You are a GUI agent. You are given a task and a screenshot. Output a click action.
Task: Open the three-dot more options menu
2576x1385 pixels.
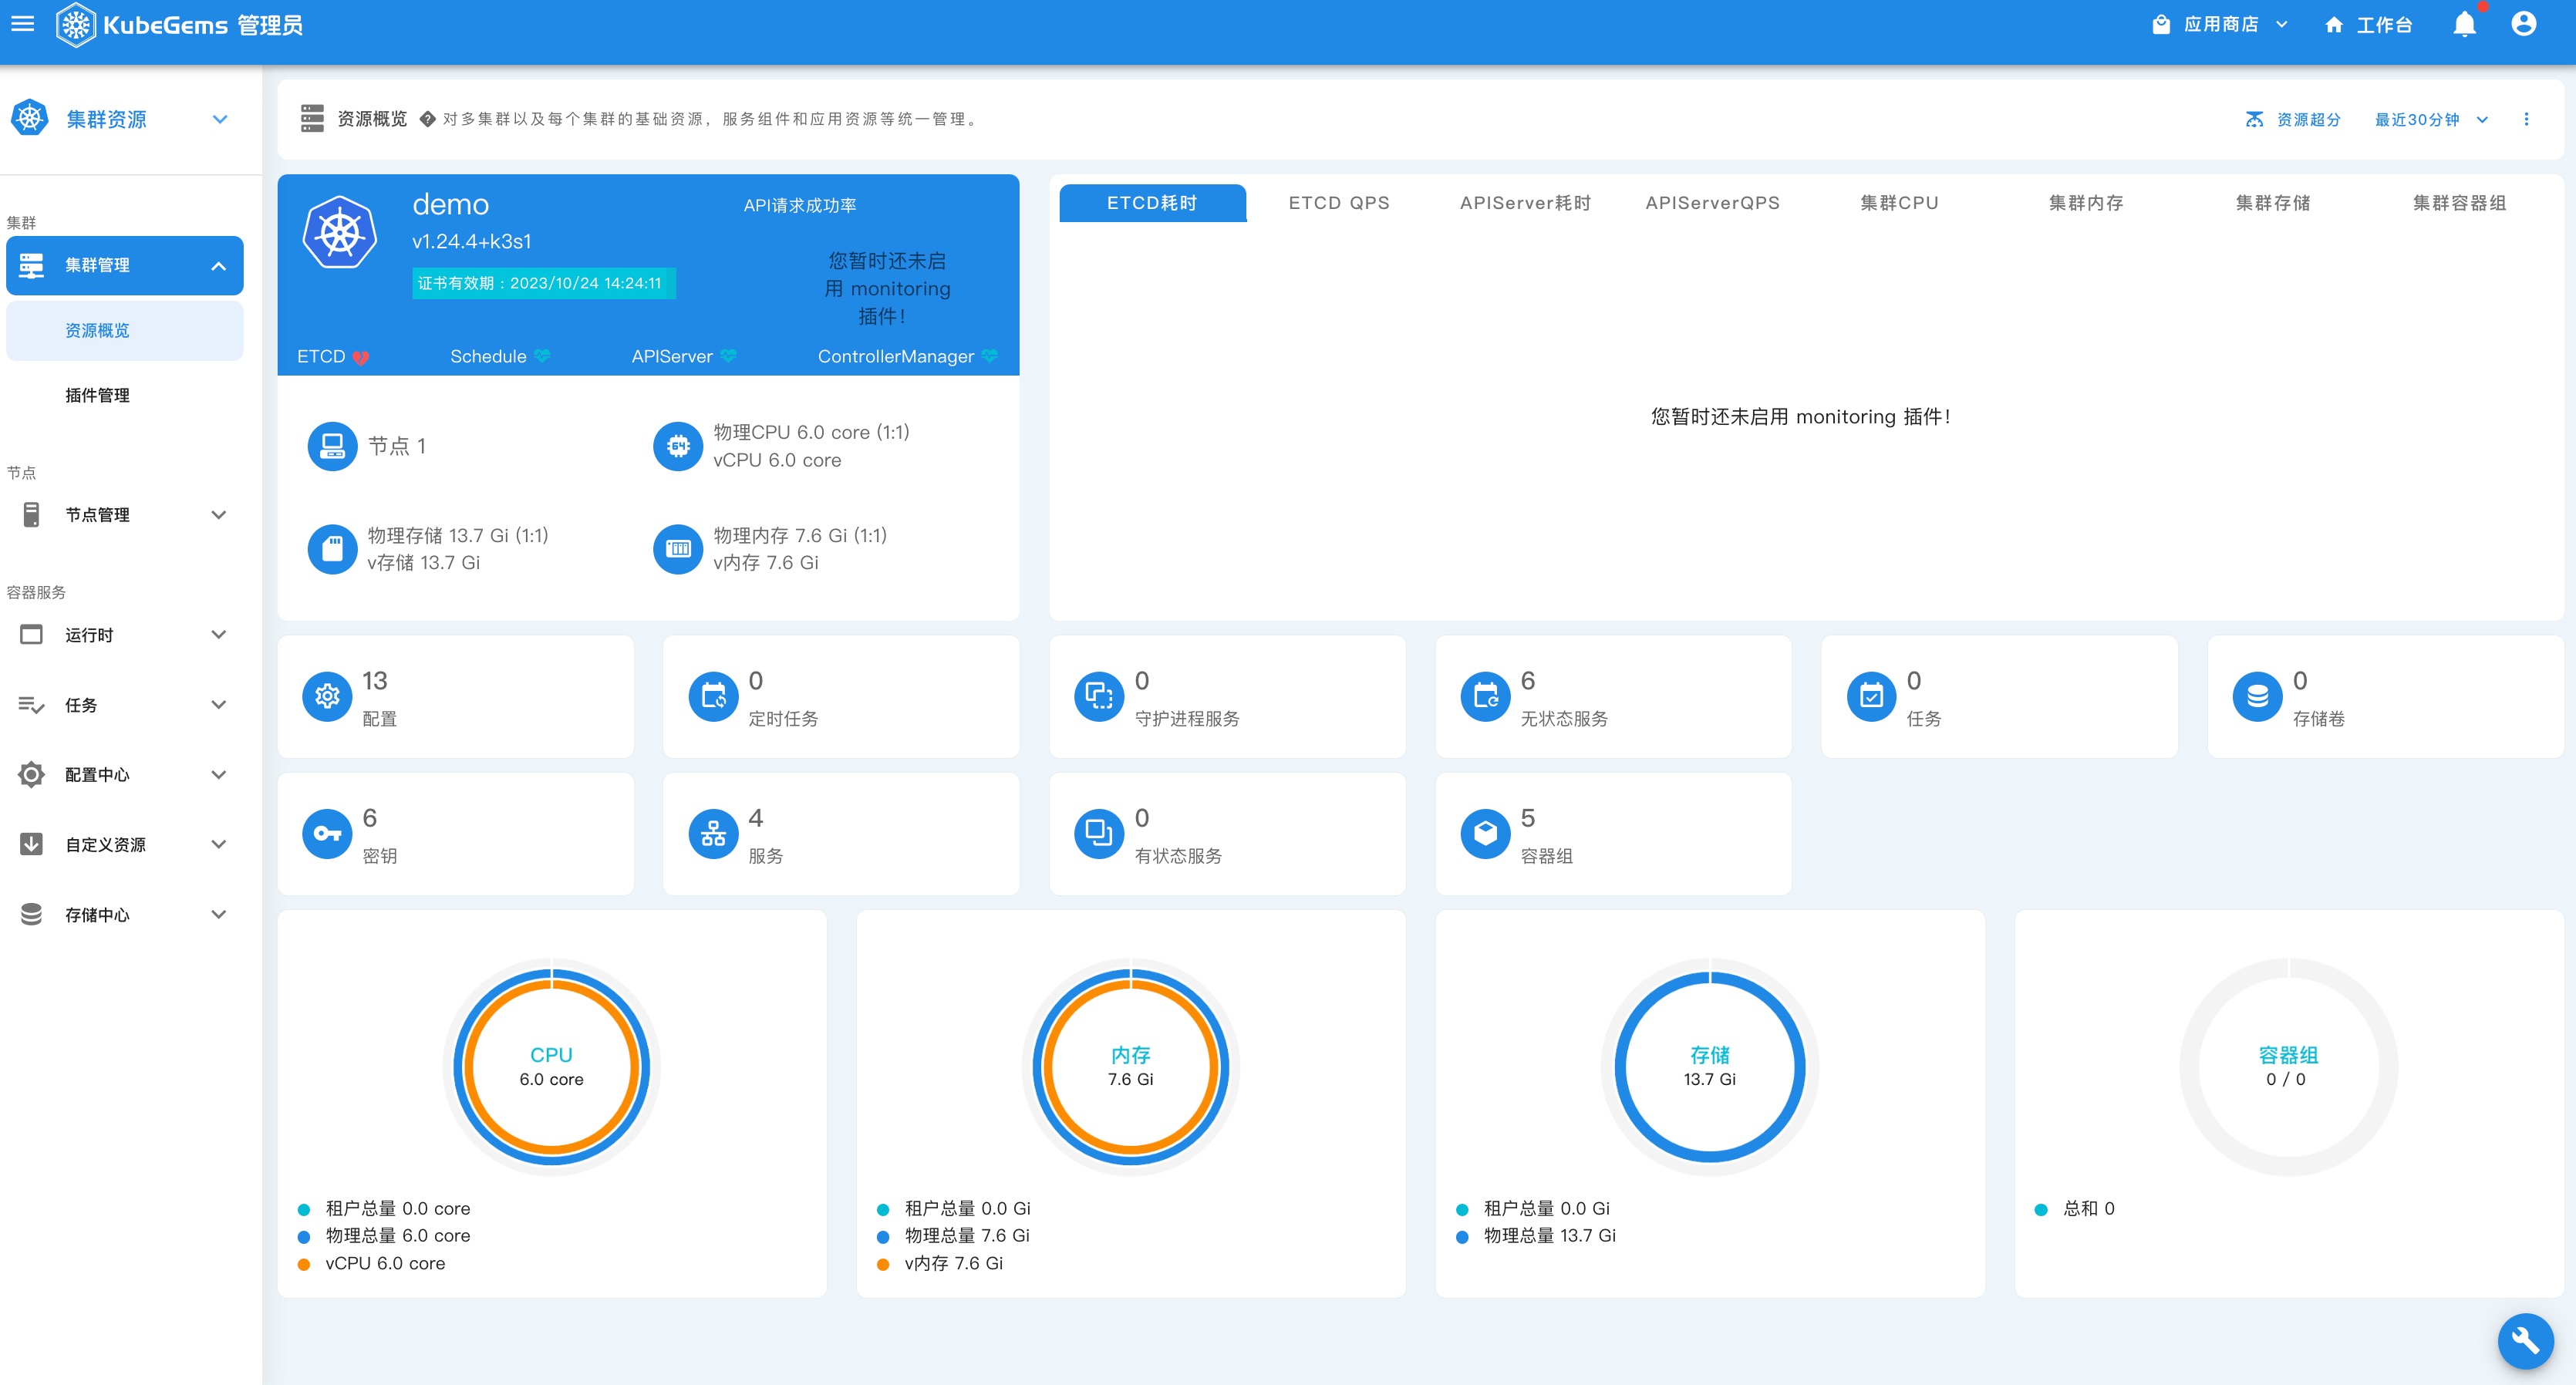(x=2526, y=119)
